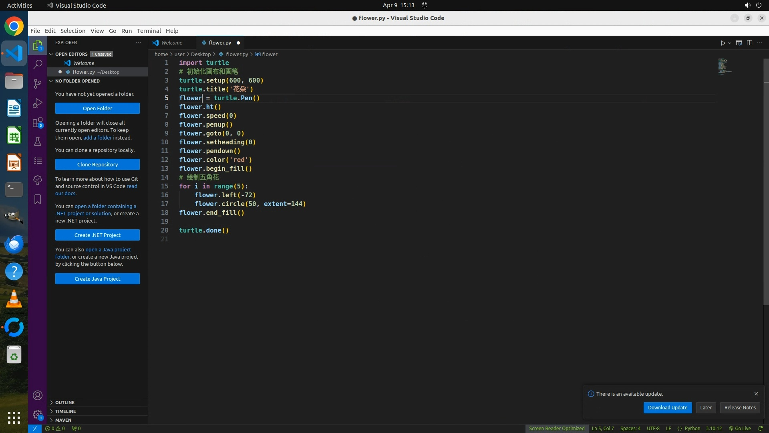This screenshot has height=433, width=769.
Task: Open the Testing flask icon
Action: click(x=38, y=142)
